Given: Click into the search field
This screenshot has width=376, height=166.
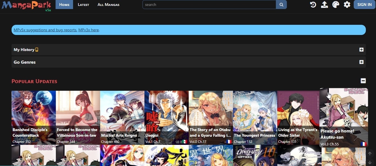Looking at the screenshot, I should 209,5.
